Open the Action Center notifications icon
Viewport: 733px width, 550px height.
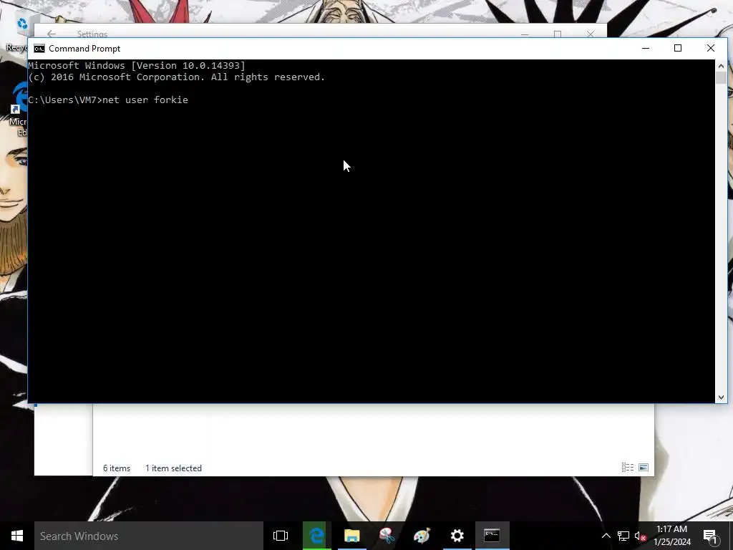(x=711, y=536)
